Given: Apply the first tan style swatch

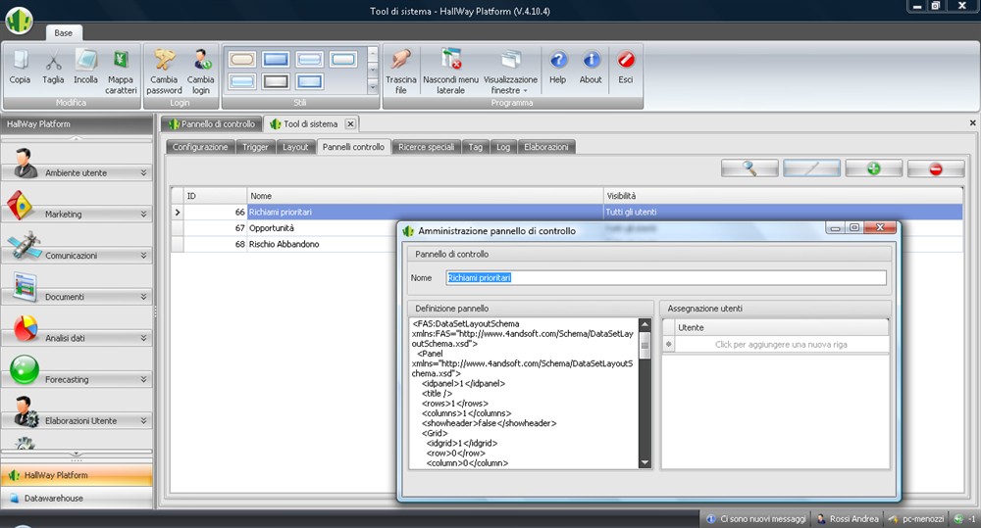Looking at the screenshot, I should (242, 60).
